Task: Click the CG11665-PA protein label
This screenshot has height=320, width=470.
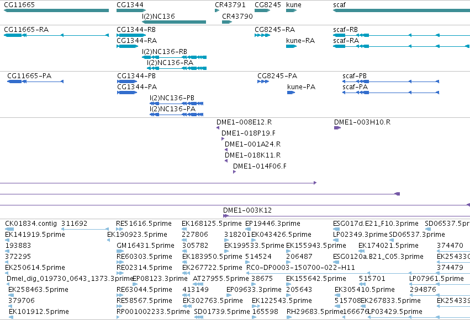Action: (29, 76)
